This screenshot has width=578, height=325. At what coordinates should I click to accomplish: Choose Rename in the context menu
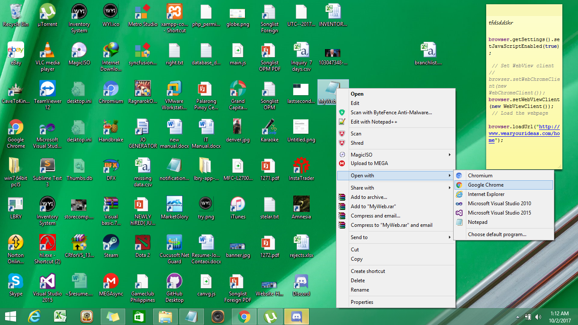point(396,290)
